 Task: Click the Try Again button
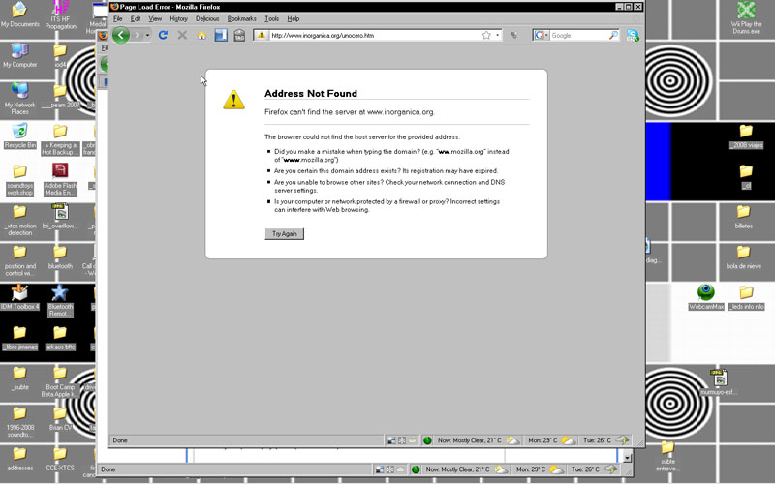(x=284, y=233)
